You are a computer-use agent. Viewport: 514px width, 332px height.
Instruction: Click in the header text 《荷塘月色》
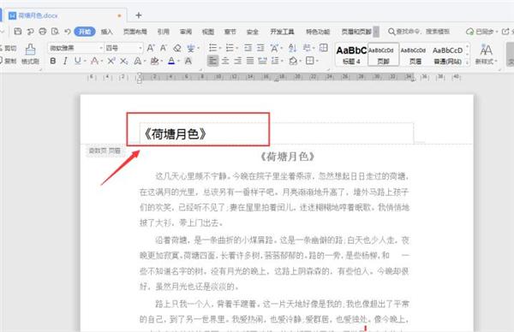(176, 134)
